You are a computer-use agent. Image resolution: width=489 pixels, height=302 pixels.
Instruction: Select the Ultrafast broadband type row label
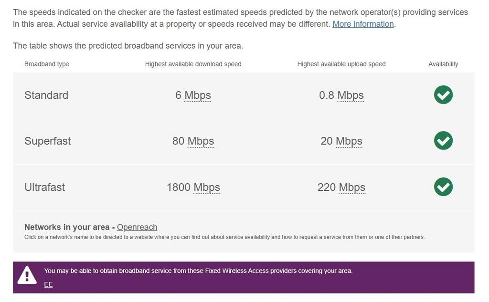(45, 187)
